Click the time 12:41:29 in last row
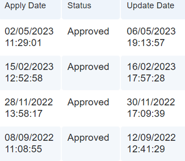 (146, 149)
